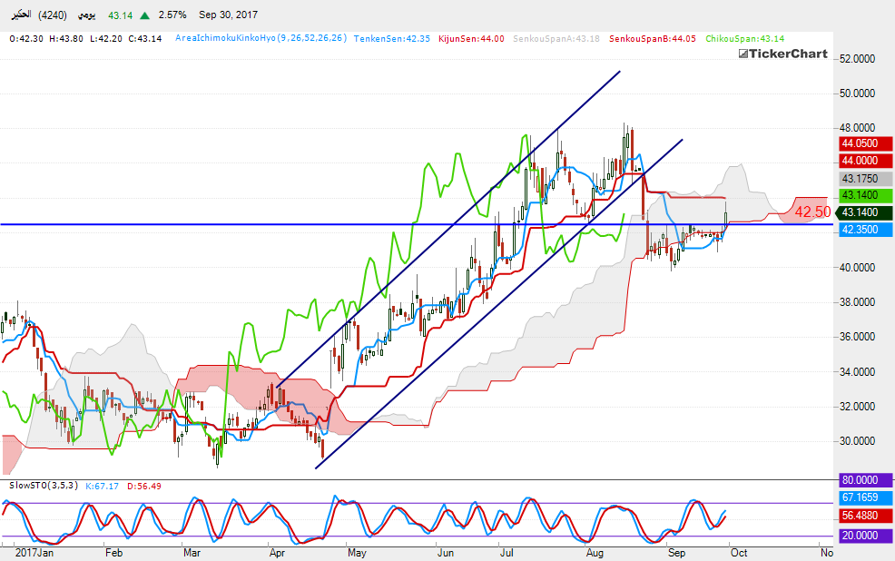This screenshot has height=561, width=895.
Task: Click the green up-arrow price change indicator
Action: coord(145,15)
